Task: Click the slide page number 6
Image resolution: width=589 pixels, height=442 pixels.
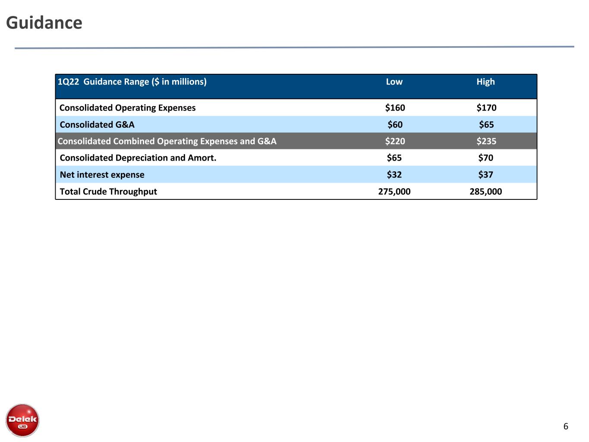Action: pos(566,427)
